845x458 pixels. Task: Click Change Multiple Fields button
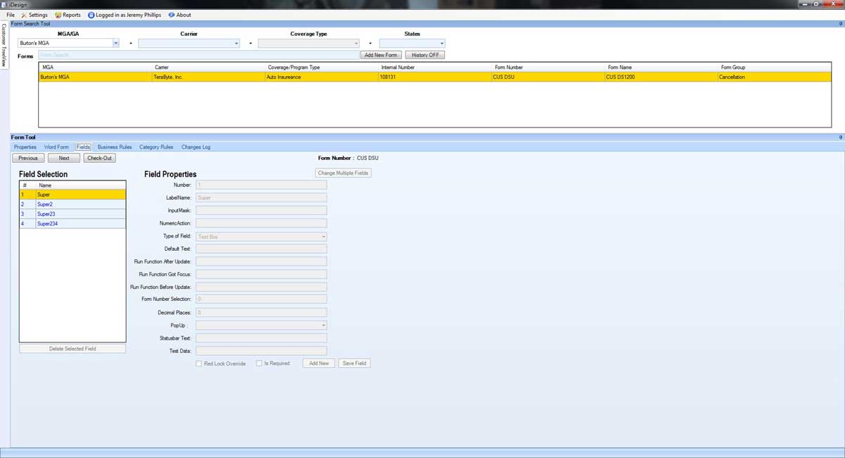pyautogui.click(x=343, y=173)
